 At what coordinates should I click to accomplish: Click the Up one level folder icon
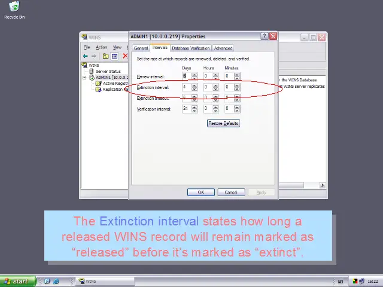(x=105, y=56)
